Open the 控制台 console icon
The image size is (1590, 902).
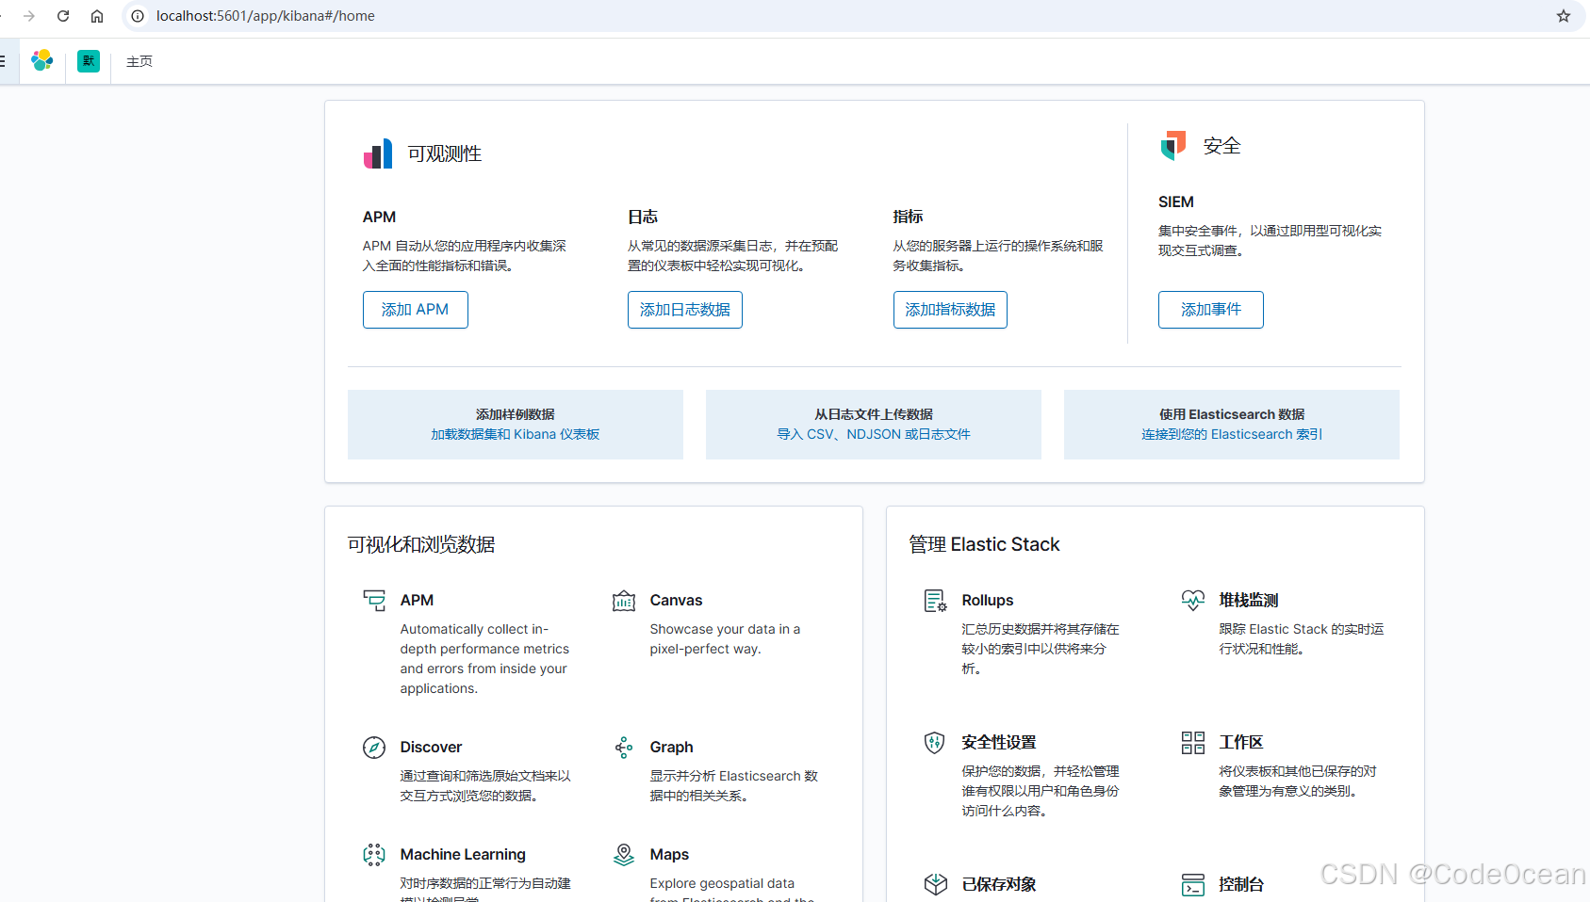click(1193, 884)
